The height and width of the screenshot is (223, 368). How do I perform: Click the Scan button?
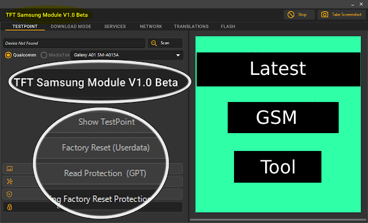click(x=165, y=43)
